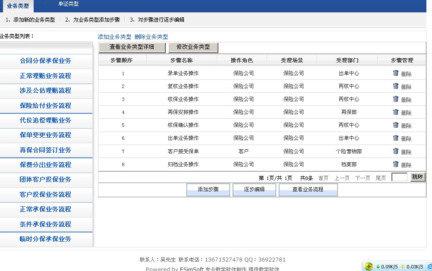Click trash icon for step 2 复核业务操作

(x=395, y=86)
